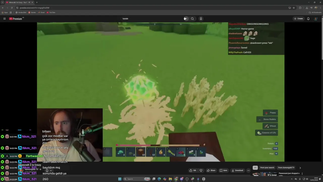323x182 pixels.
Task: Open the Apps bookmark shortcut
Action: point(5,12)
